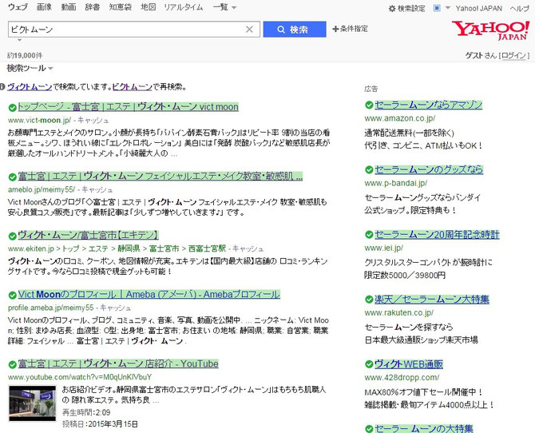Click the Yahoo! JAPAN logo
The image size is (535, 433).
[490, 30]
